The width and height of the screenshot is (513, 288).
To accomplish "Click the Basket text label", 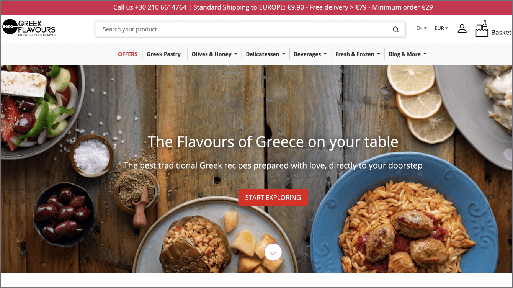I will point(501,33).
